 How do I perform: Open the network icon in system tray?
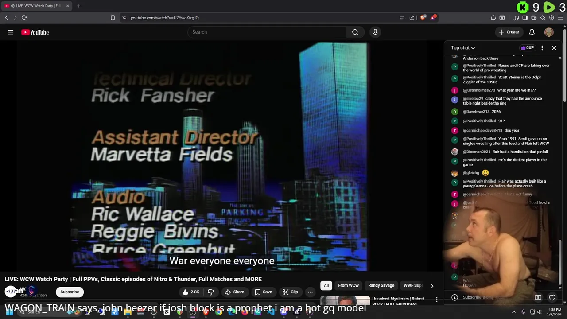[532, 312]
